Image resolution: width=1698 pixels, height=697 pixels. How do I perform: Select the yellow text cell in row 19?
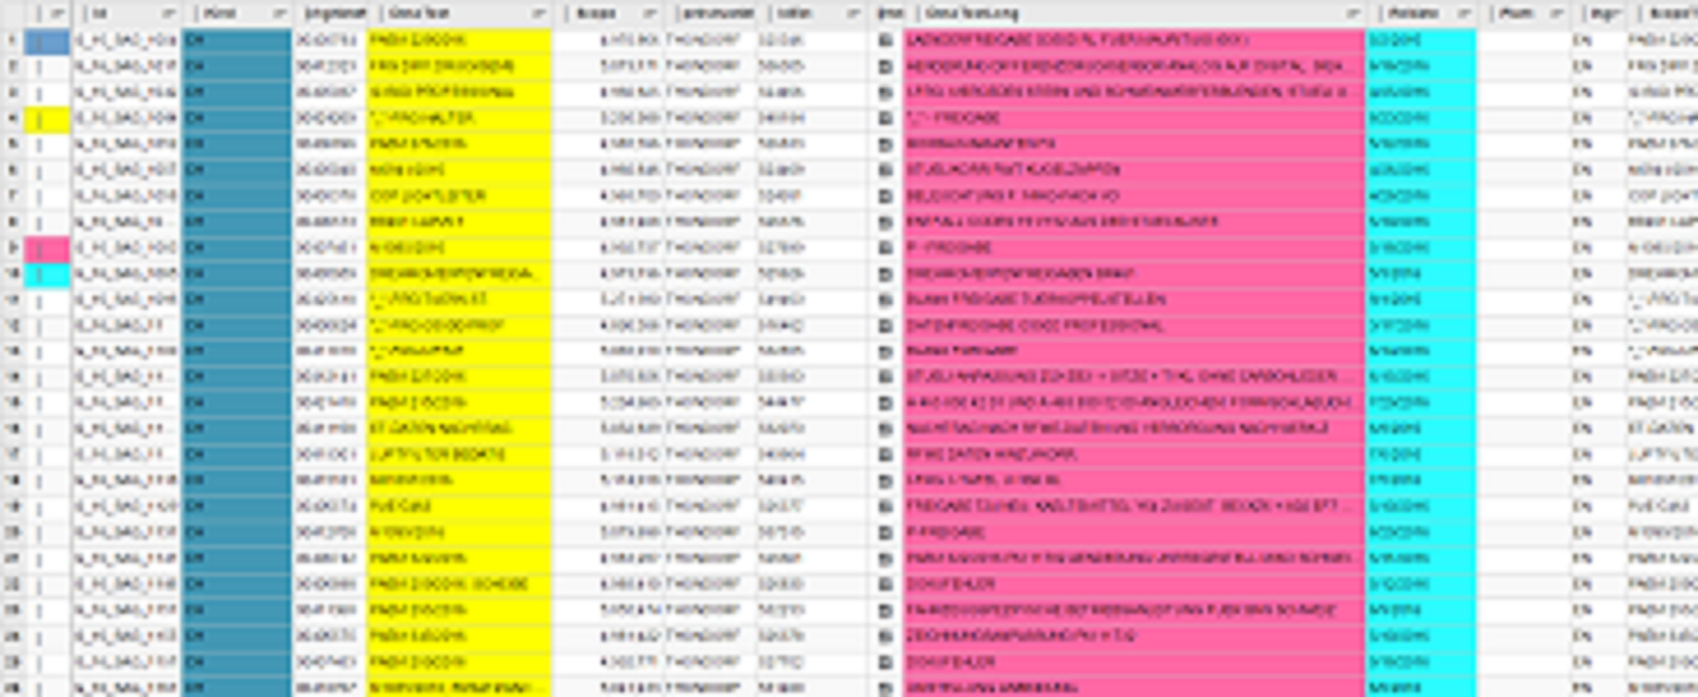458,507
